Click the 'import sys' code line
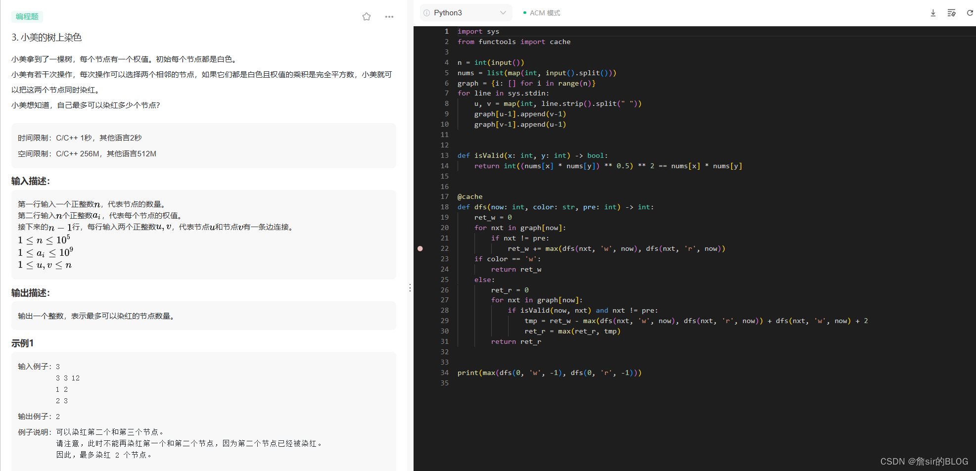 (478, 31)
